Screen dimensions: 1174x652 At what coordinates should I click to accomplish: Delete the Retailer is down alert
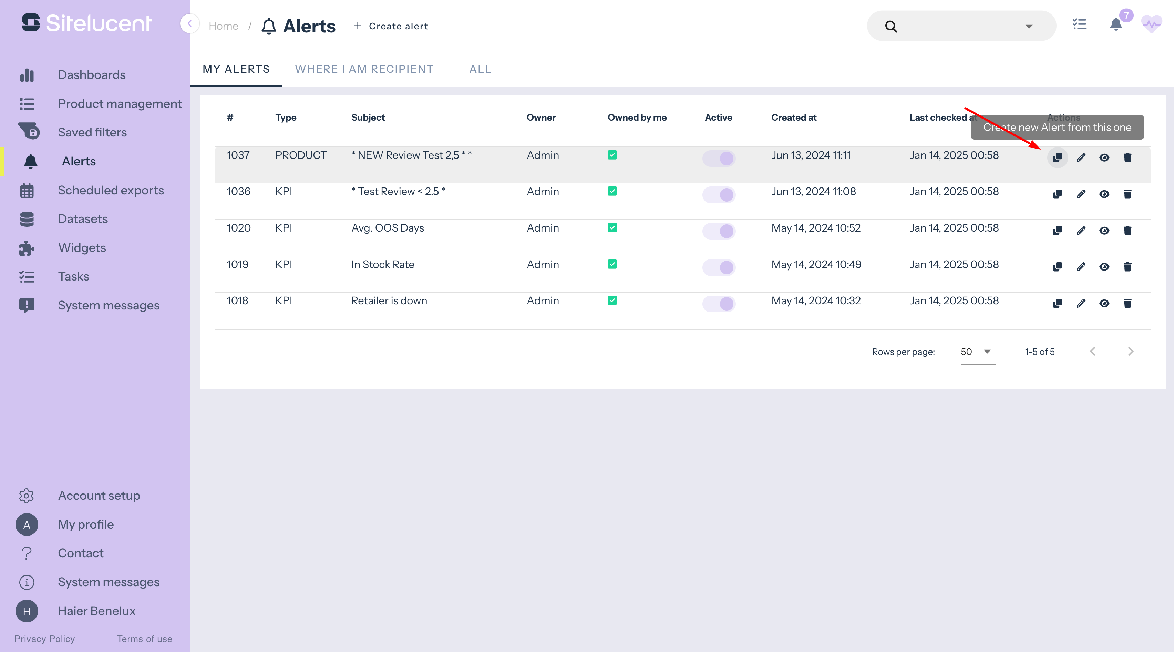pyautogui.click(x=1127, y=303)
